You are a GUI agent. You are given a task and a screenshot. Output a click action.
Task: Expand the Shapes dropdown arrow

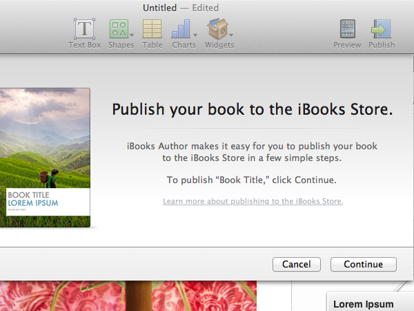point(132,35)
